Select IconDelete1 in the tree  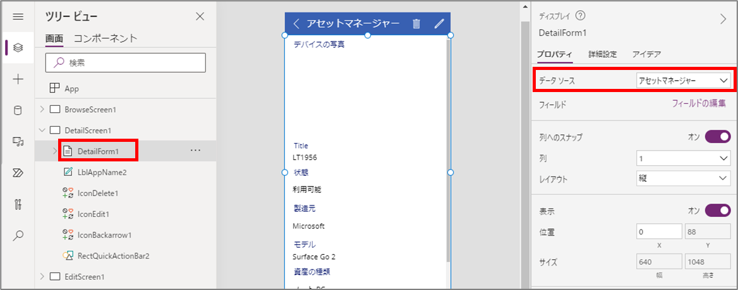[x=97, y=193]
